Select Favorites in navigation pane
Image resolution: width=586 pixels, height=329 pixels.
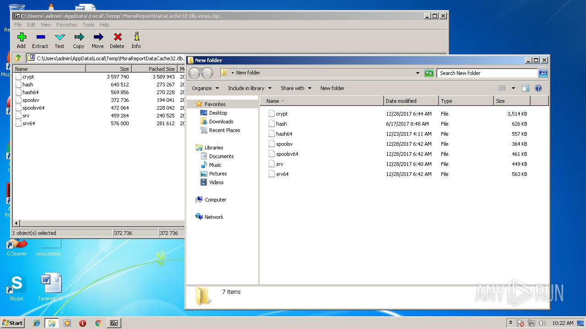215,104
